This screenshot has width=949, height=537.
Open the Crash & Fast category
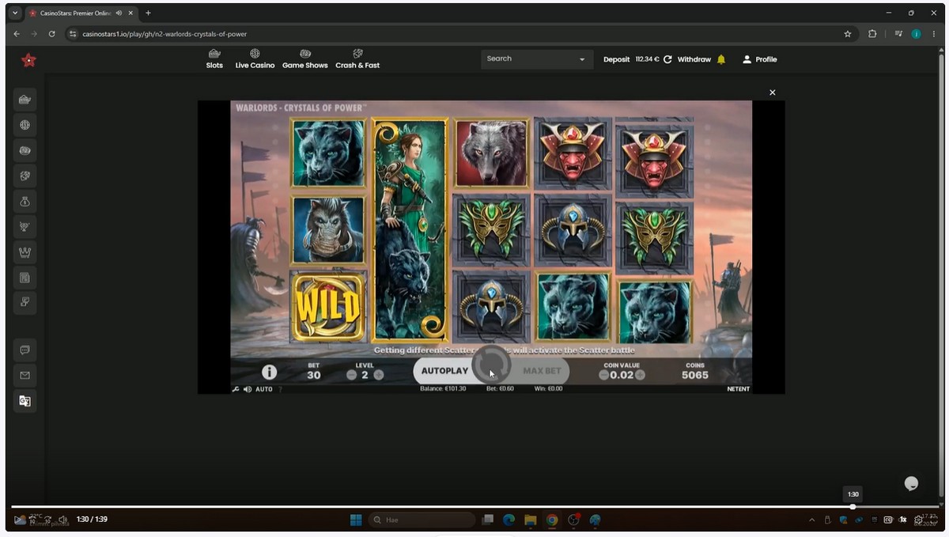click(x=357, y=59)
